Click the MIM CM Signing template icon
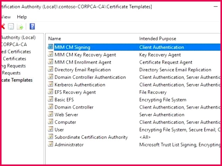The height and width of the screenshot is (166, 222). tap(50, 47)
